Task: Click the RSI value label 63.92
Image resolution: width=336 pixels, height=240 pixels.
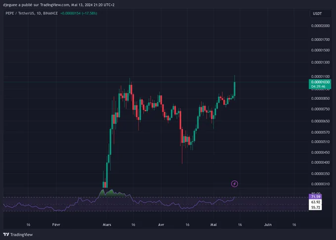Action: pos(315,202)
